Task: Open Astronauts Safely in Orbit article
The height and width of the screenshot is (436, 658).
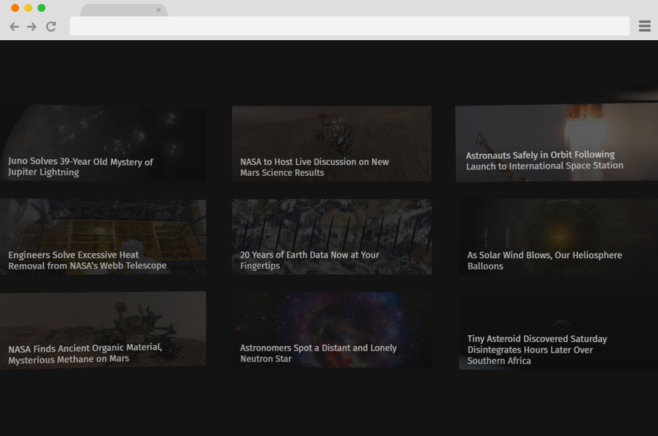Action: pos(557,142)
